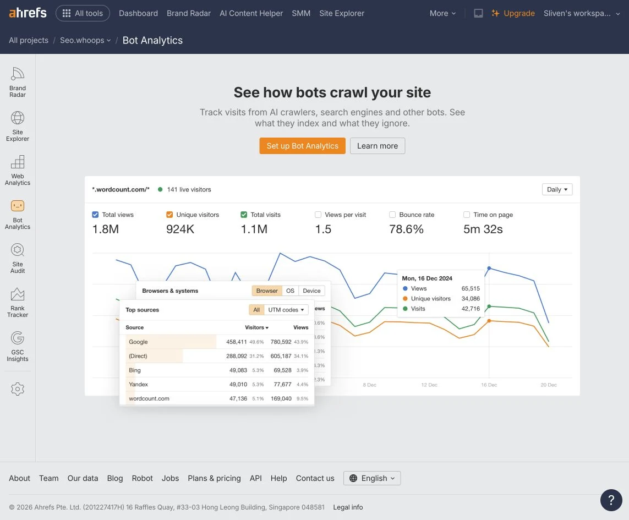Viewport: 629px width, 520px height.
Task: Click the Yandex source row
Action: point(217,385)
